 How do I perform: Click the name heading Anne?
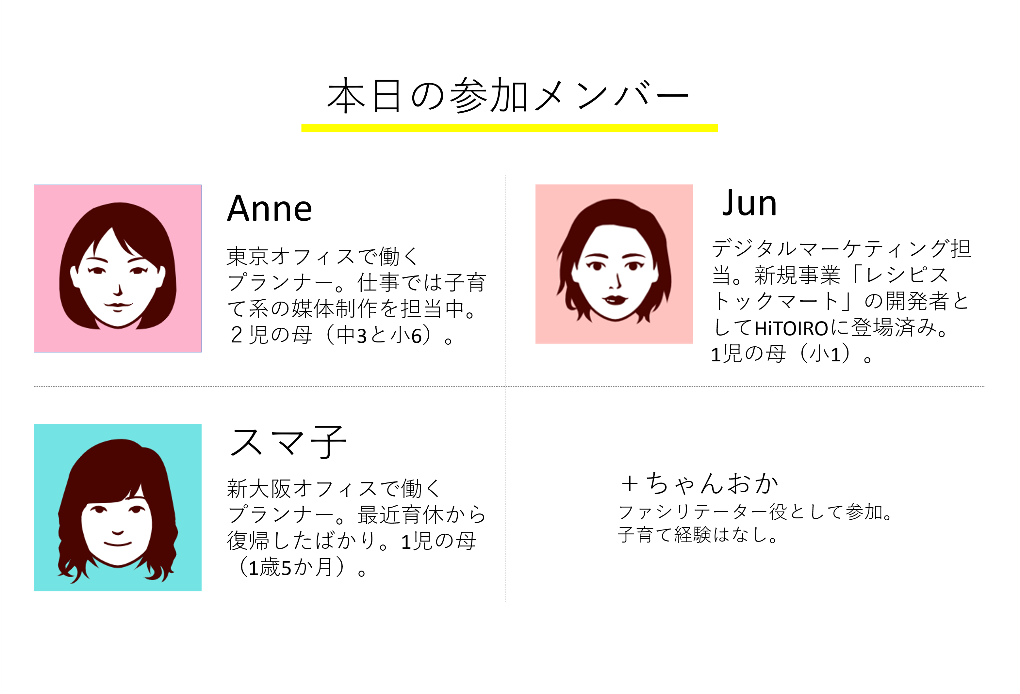pos(270,209)
